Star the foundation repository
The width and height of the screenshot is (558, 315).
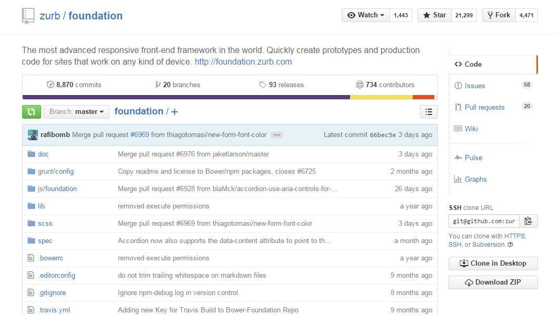434,15
